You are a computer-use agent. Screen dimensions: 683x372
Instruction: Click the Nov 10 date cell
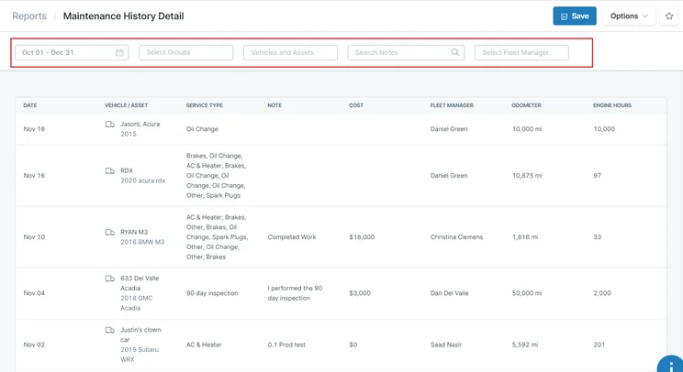tap(34, 236)
